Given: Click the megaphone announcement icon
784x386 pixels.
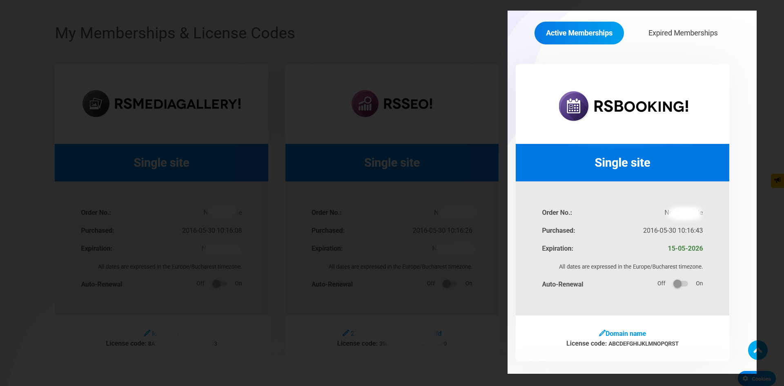Looking at the screenshot, I should [x=777, y=180].
